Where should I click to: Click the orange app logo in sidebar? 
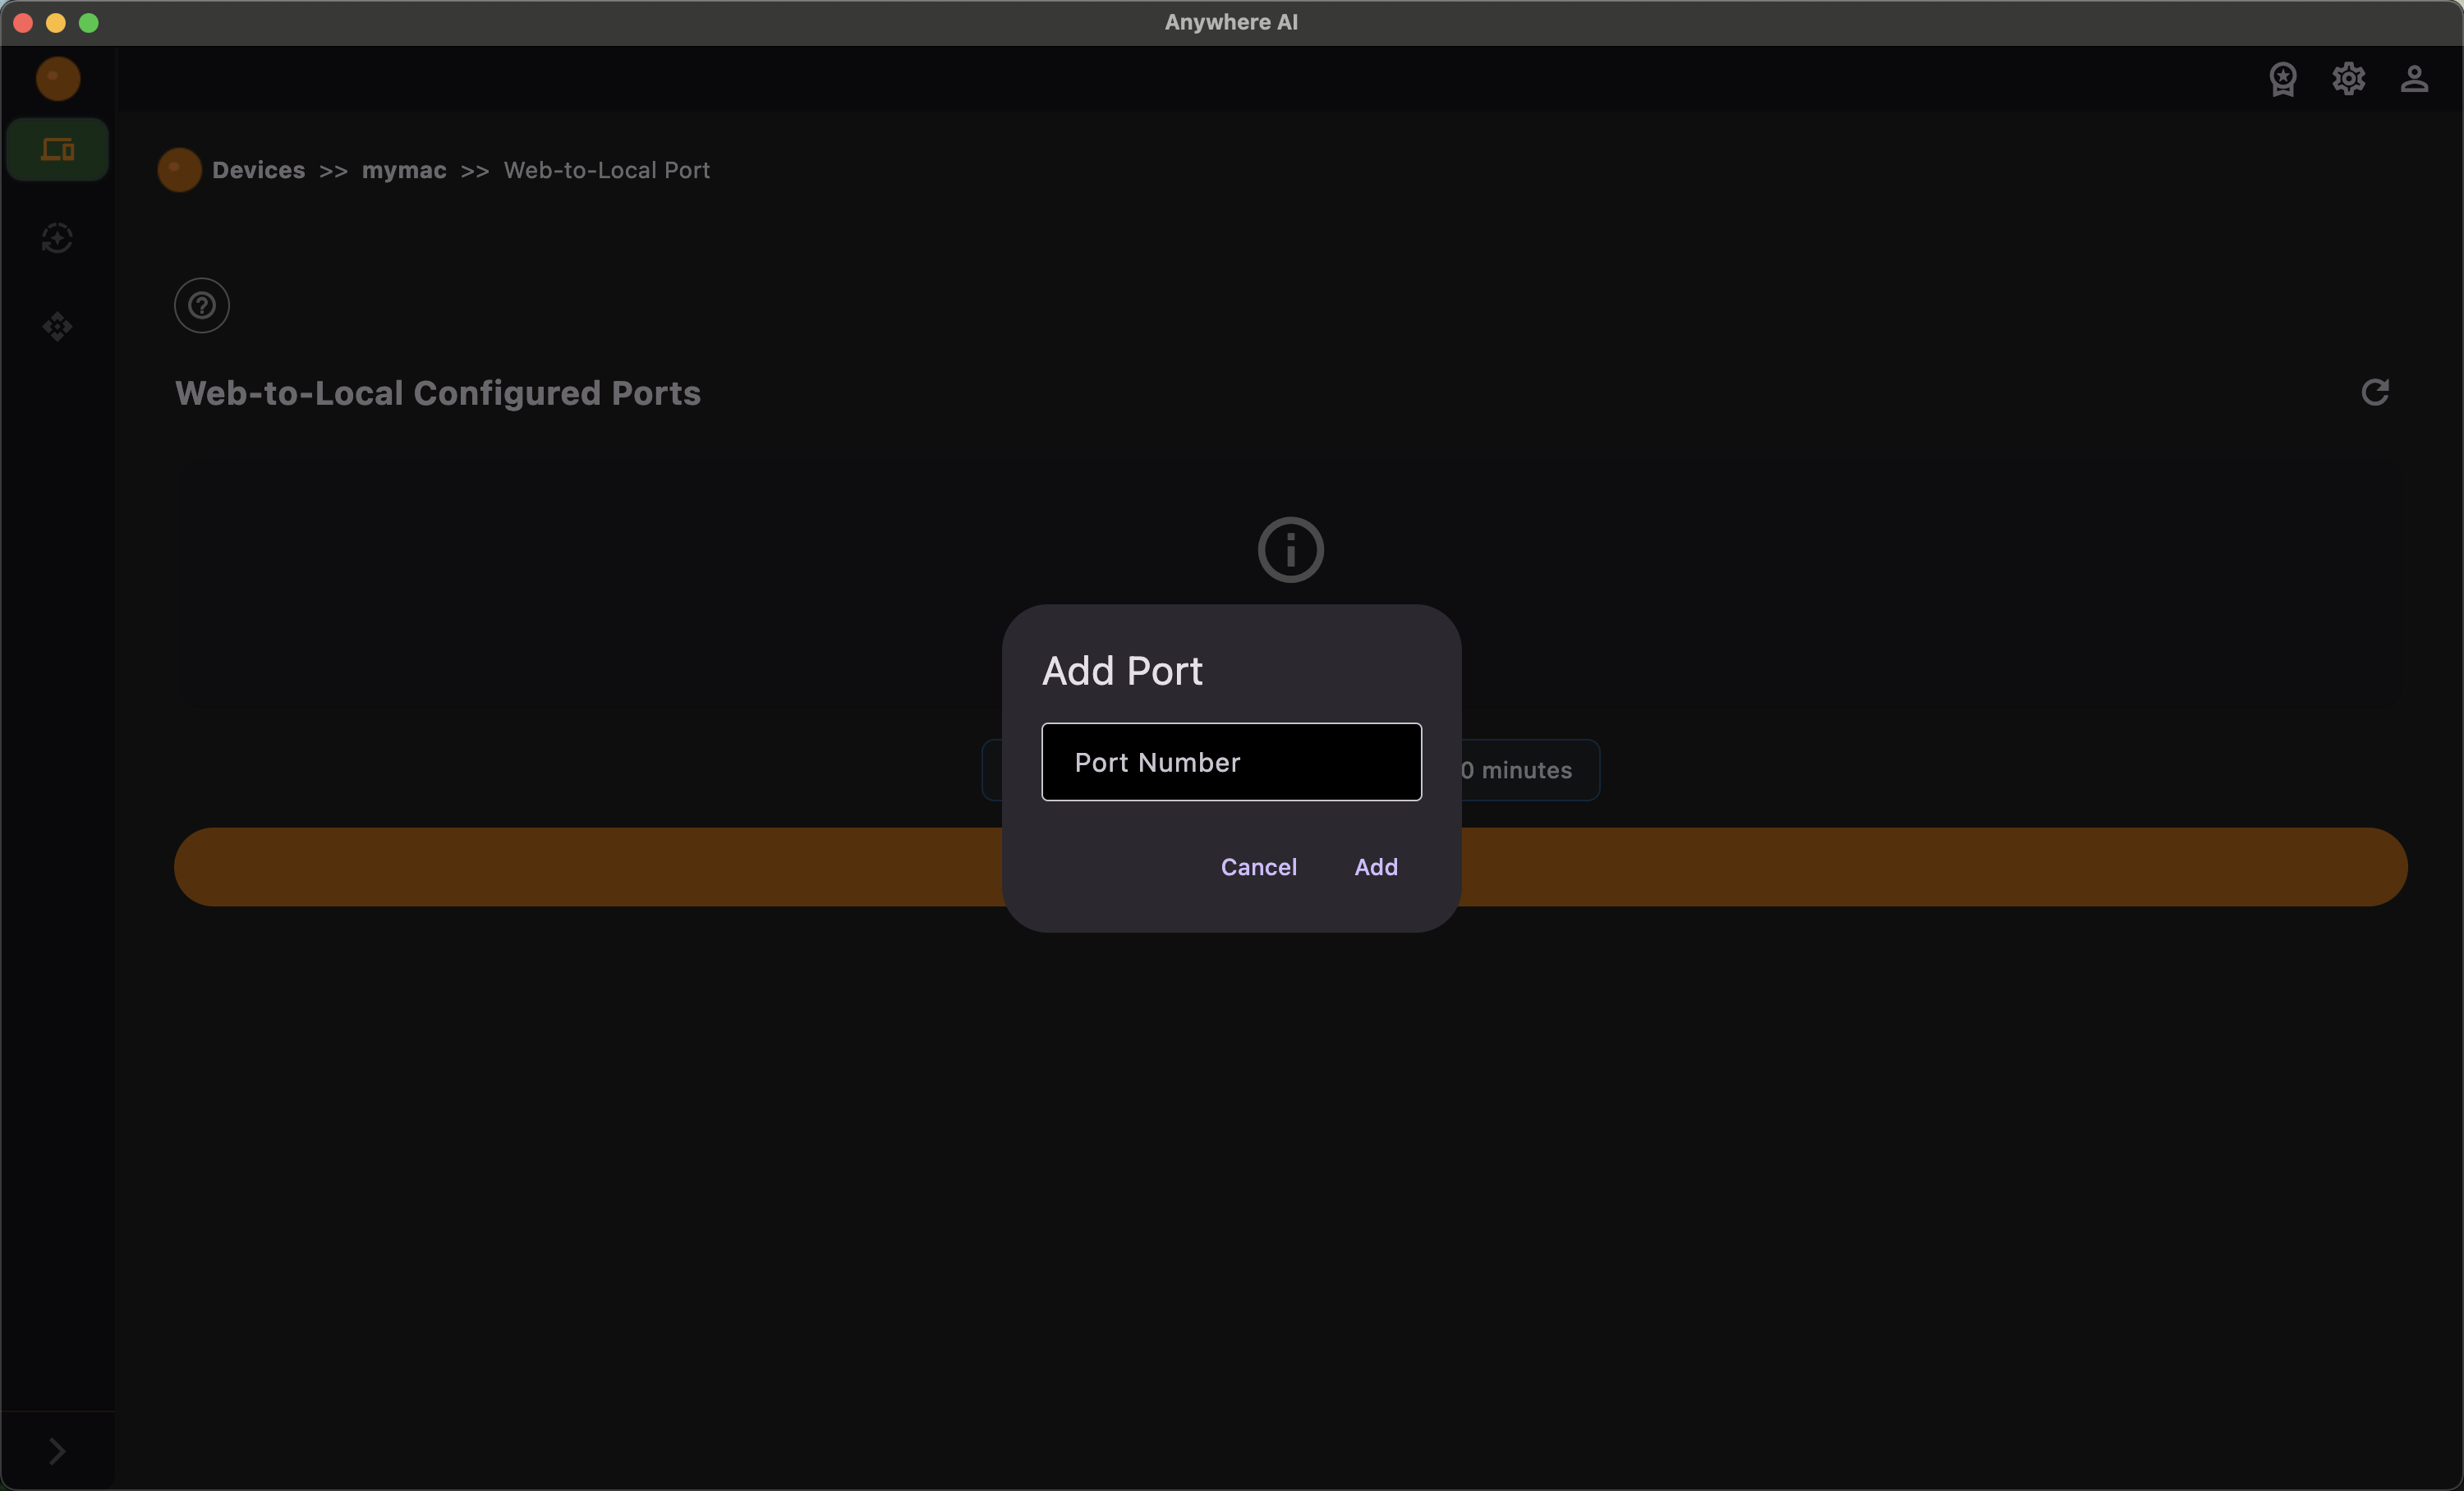(58, 78)
